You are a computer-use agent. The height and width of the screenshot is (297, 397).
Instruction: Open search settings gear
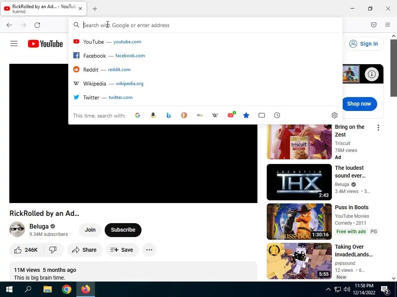point(335,115)
